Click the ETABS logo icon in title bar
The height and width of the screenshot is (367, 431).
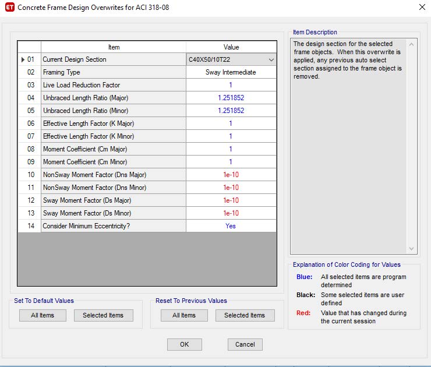point(10,7)
